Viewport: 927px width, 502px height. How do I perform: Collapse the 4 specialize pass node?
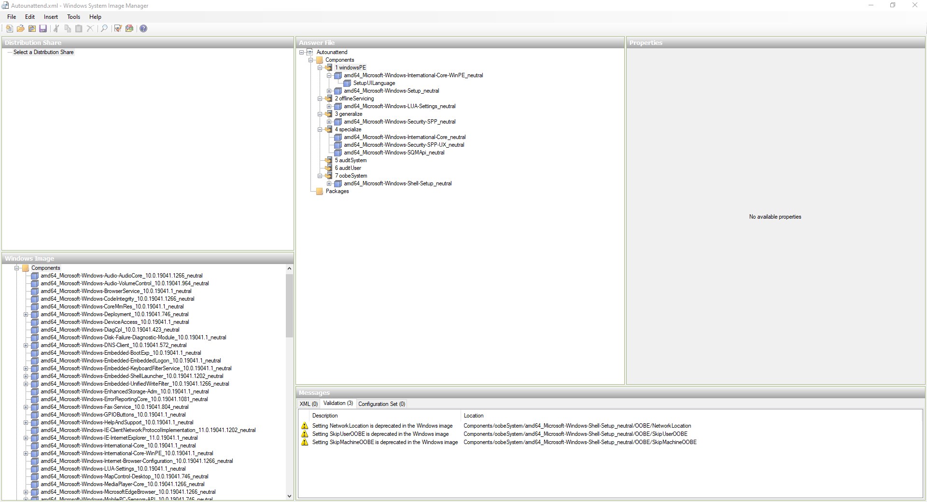(320, 129)
